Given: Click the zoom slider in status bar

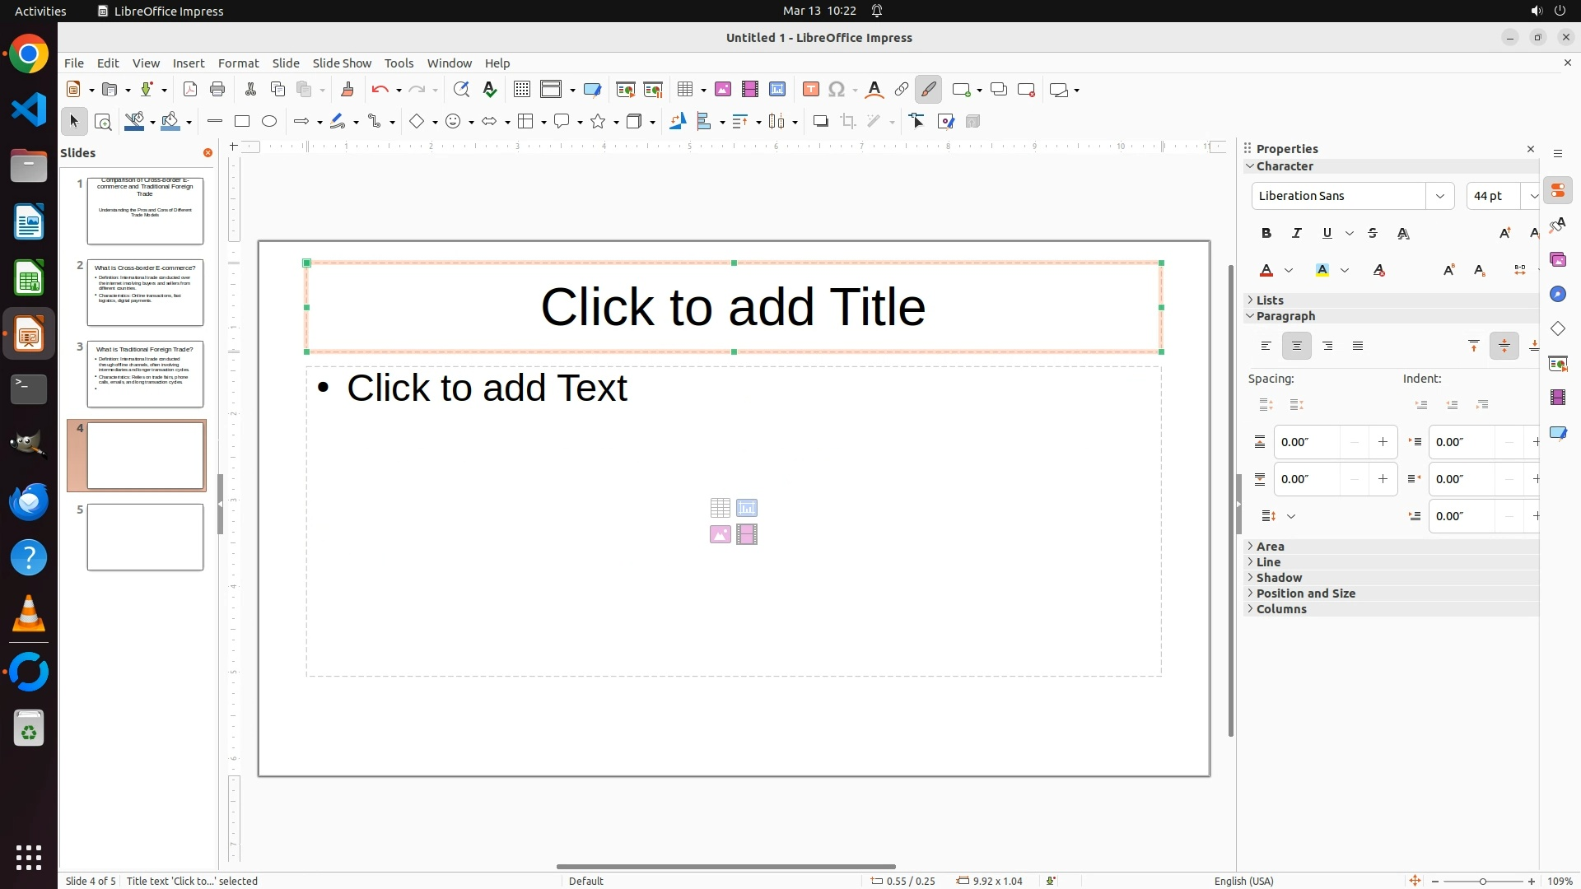Looking at the screenshot, I should point(1482,882).
